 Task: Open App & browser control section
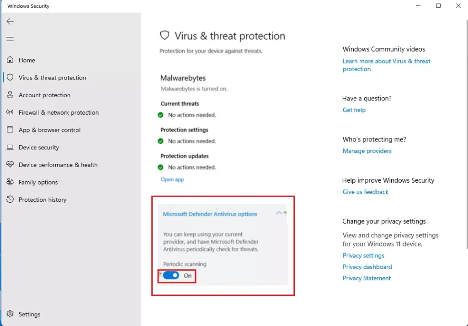pos(49,130)
